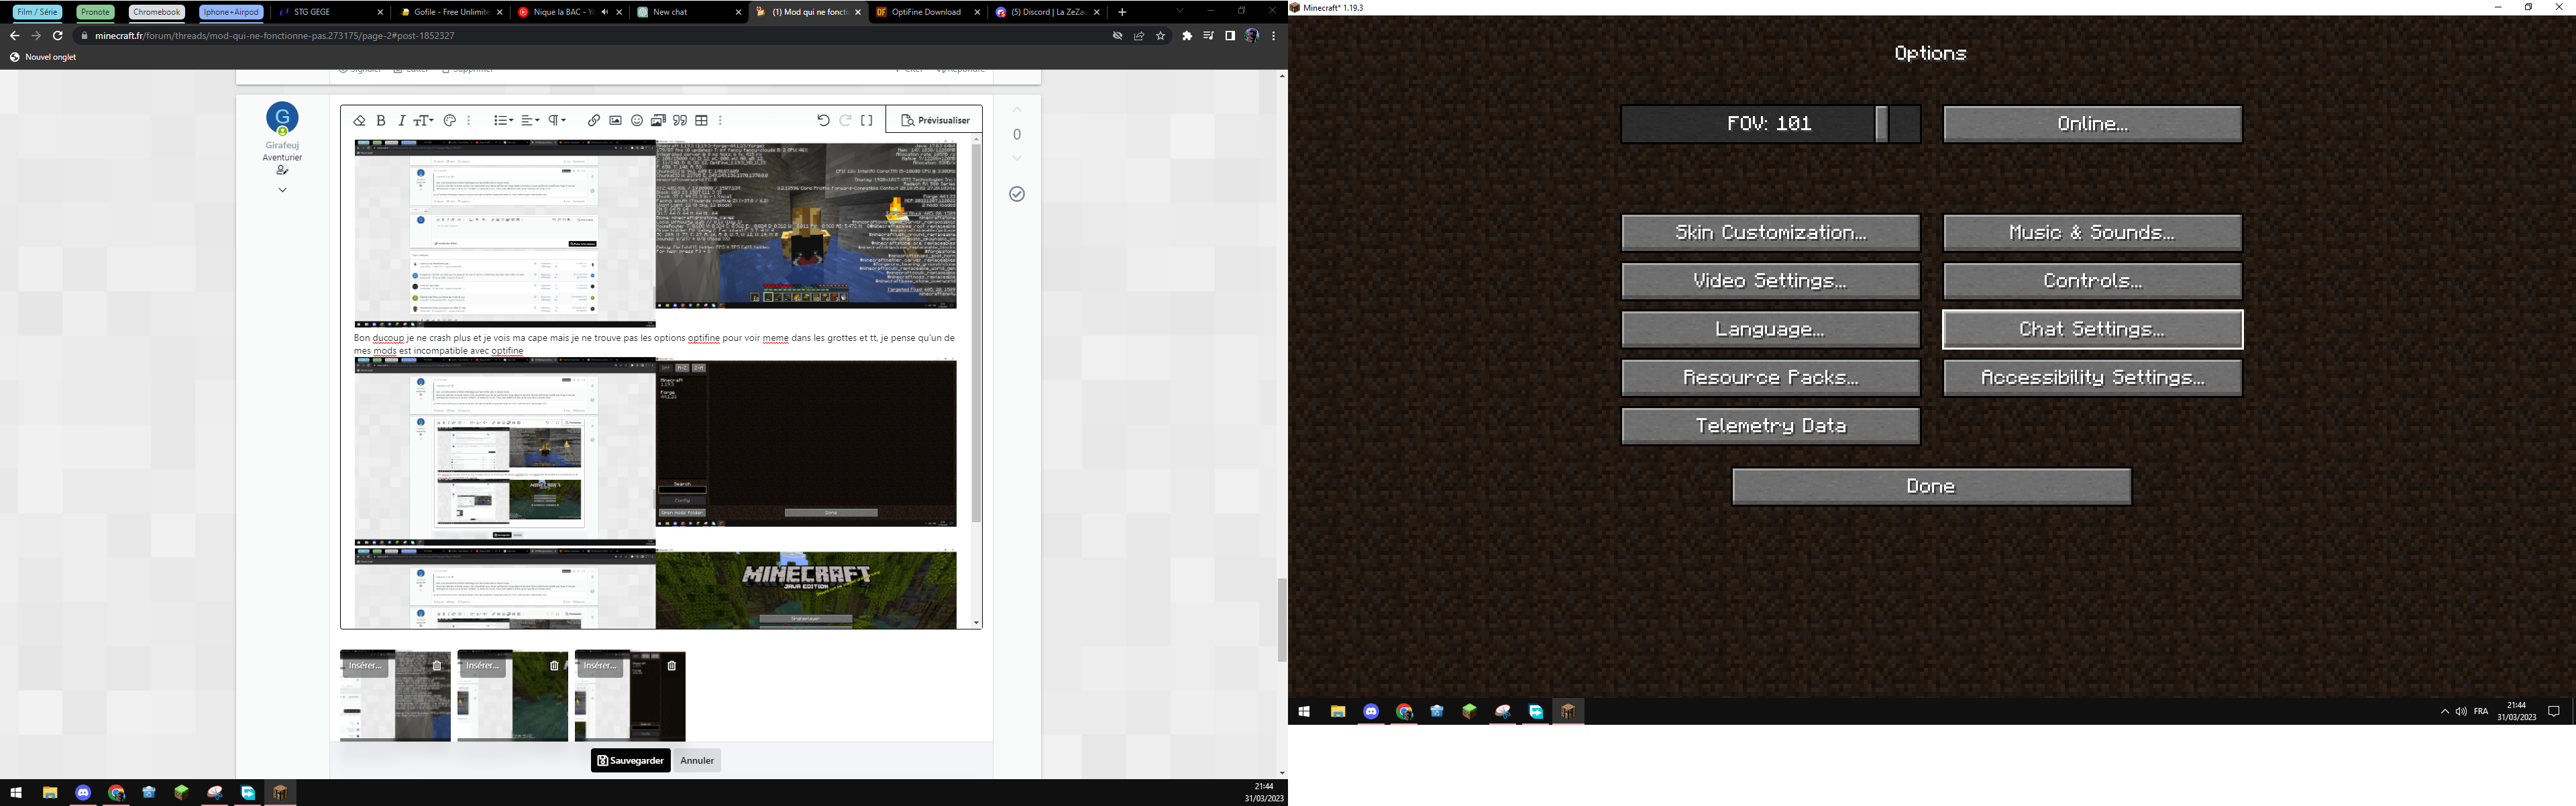Viewport: 2576px width, 806px height.
Task: Toggle italic formatting in forum editor
Action: [x=402, y=120]
